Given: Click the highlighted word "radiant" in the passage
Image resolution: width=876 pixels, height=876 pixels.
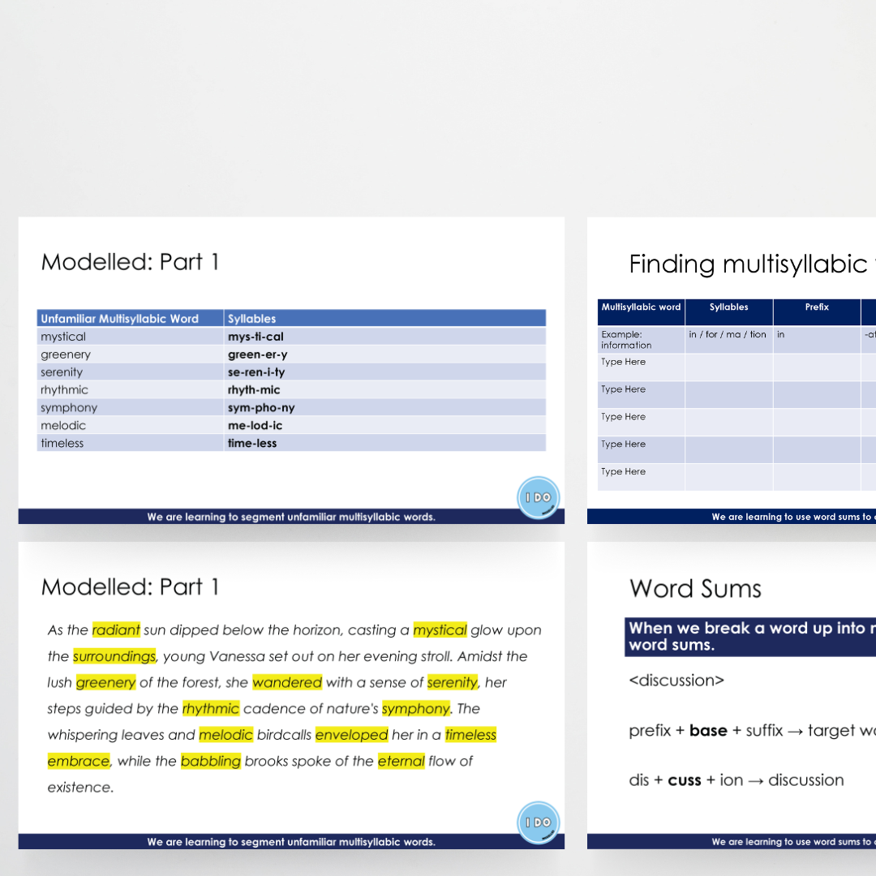Looking at the screenshot, I should [x=116, y=630].
